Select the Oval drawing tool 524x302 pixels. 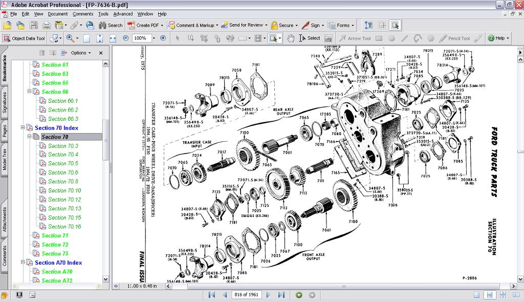[391, 38]
